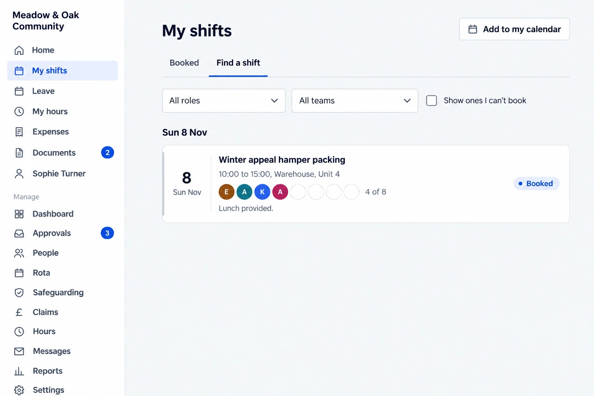This screenshot has height=396, width=594.
Task: Click the Expenses receipt icon
Action: coord(19,132)
